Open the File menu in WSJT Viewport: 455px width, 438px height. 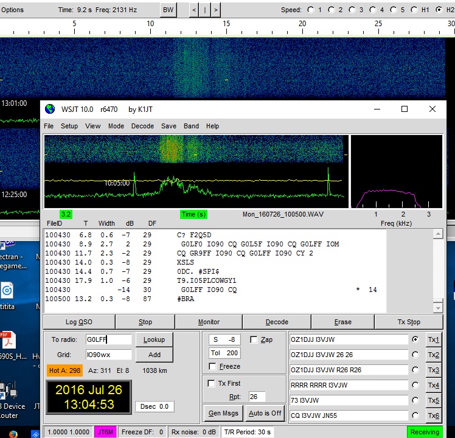coord(49,126)
